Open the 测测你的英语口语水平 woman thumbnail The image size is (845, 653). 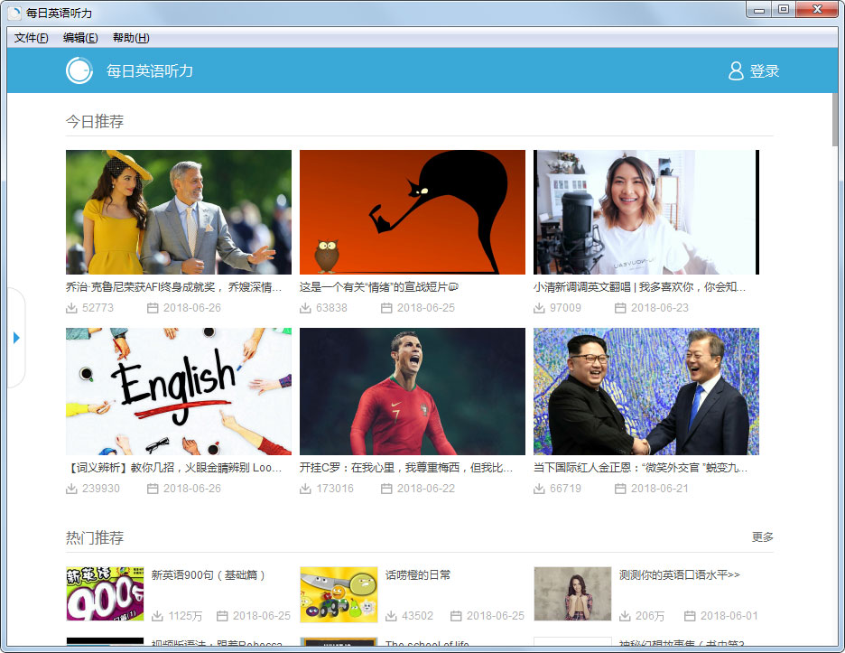(x=572, y=593)
